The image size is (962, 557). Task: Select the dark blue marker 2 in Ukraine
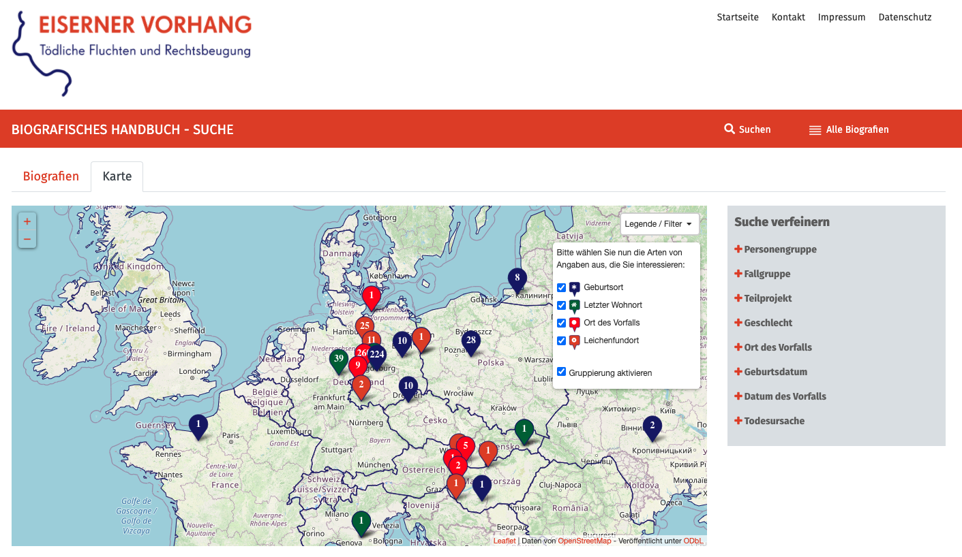(x=652, y=428)
